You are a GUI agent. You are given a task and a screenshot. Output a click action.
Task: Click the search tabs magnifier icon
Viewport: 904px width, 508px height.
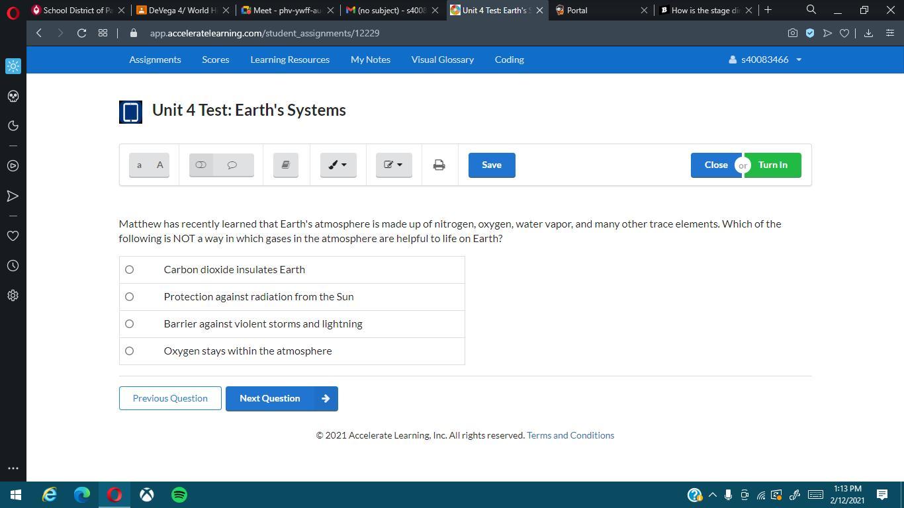click(x=811, y=9)
